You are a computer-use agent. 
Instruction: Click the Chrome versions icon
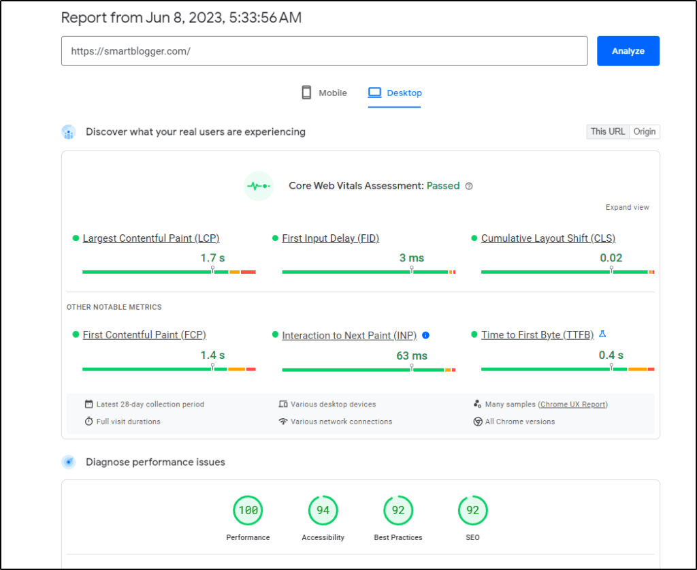(x=476, y=422)
